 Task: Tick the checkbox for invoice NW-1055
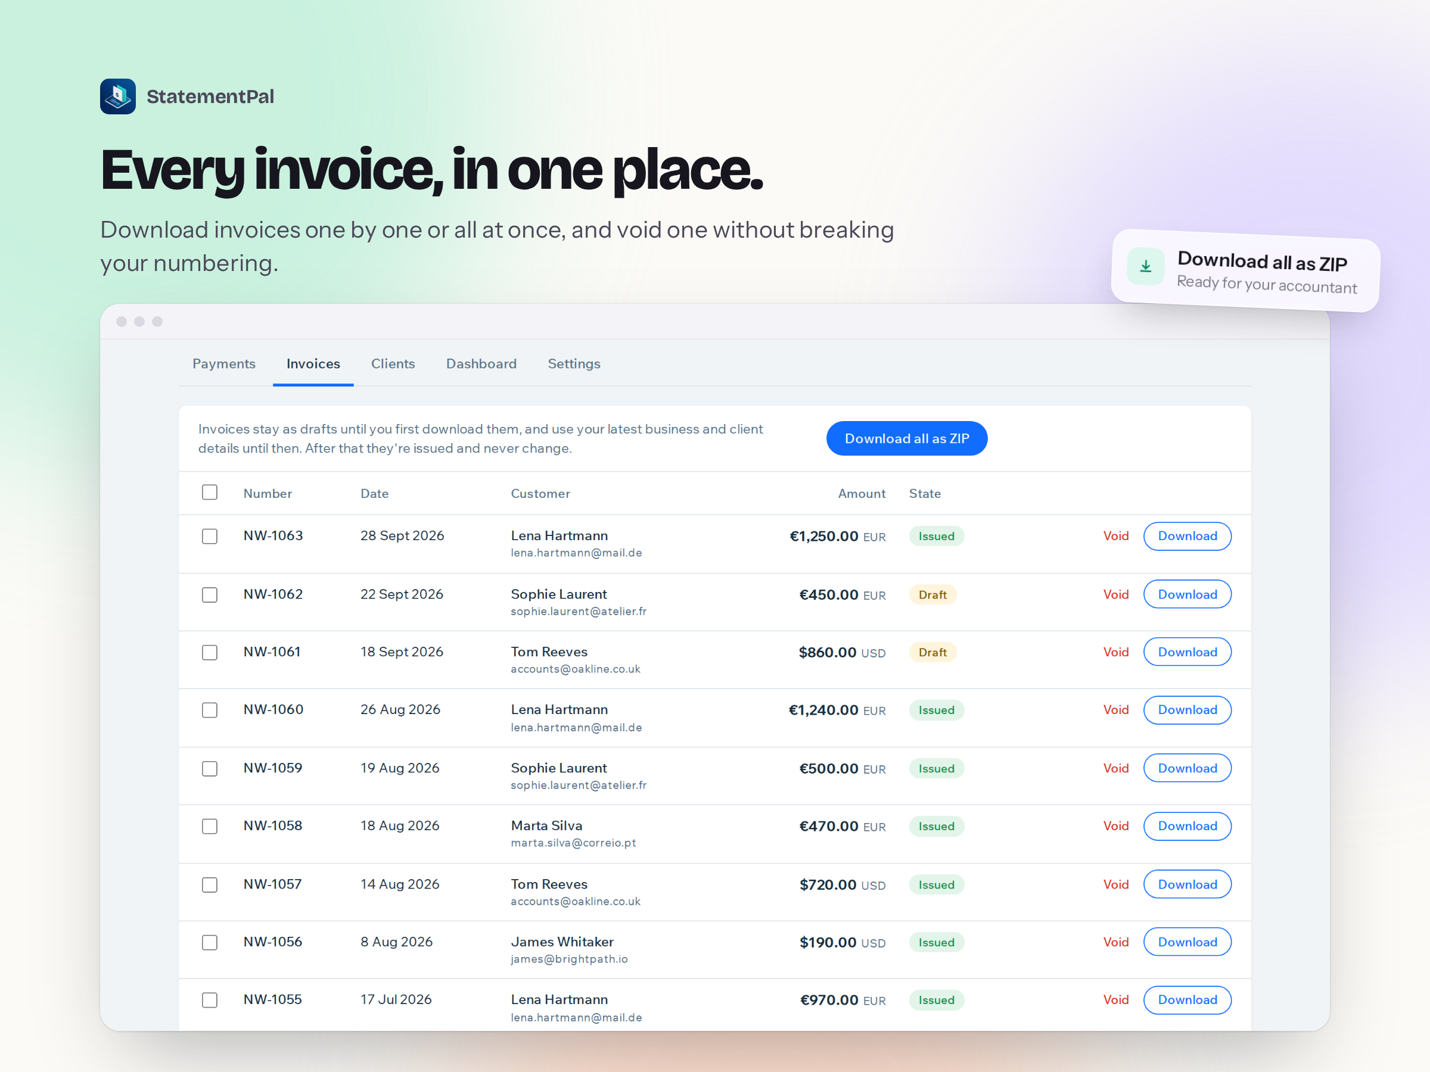tap(210, 1001)
